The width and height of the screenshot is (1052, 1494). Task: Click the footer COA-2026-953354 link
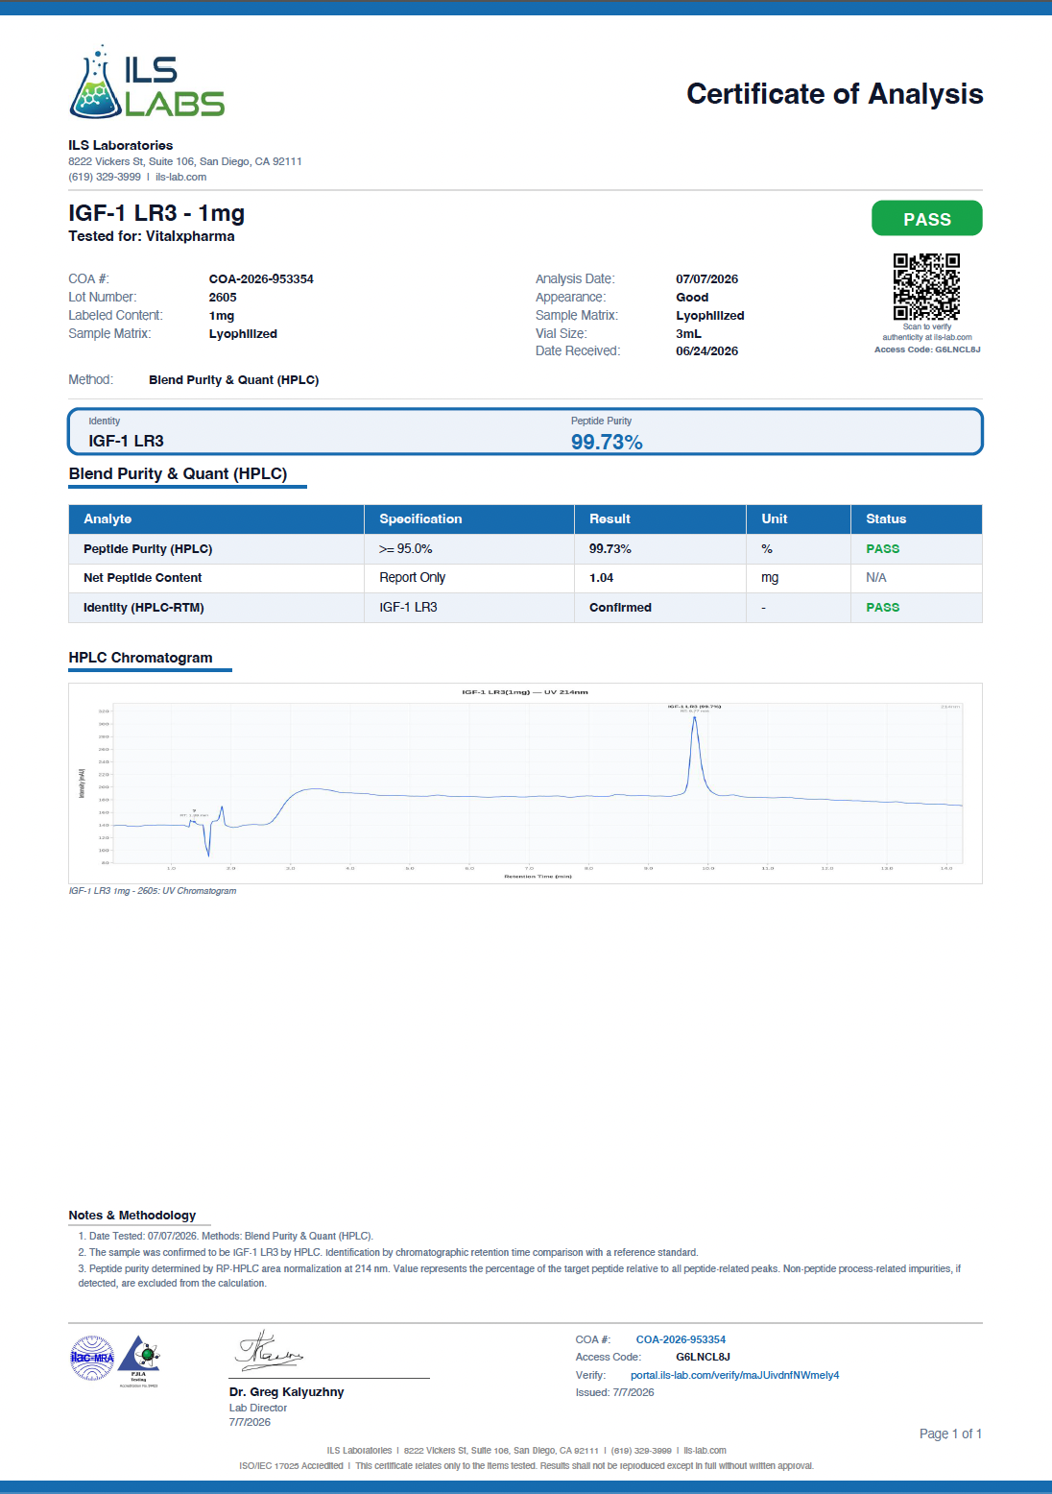[681, 1339]
